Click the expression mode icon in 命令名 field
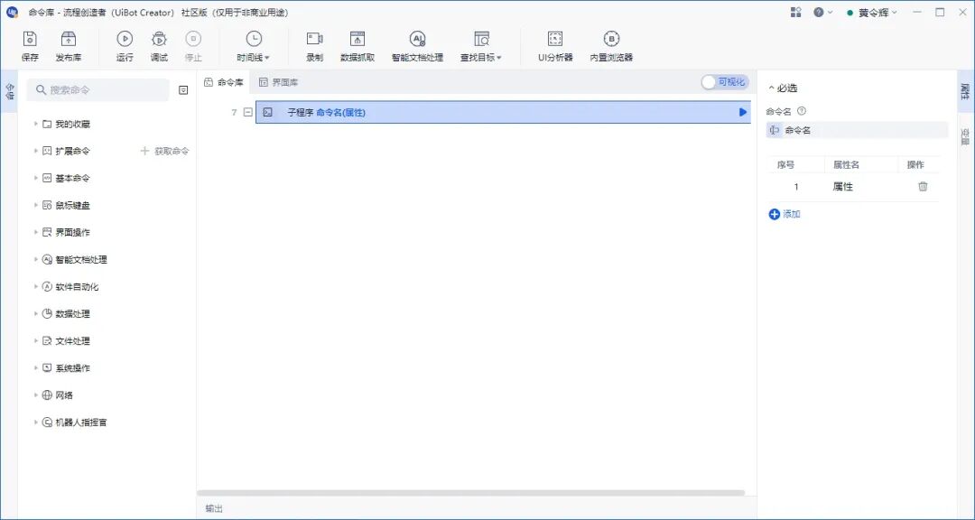 click(x=775, y=130)
